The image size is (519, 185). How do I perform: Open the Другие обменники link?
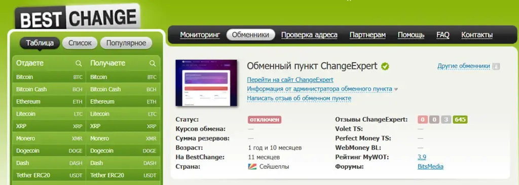pos(463,66)
